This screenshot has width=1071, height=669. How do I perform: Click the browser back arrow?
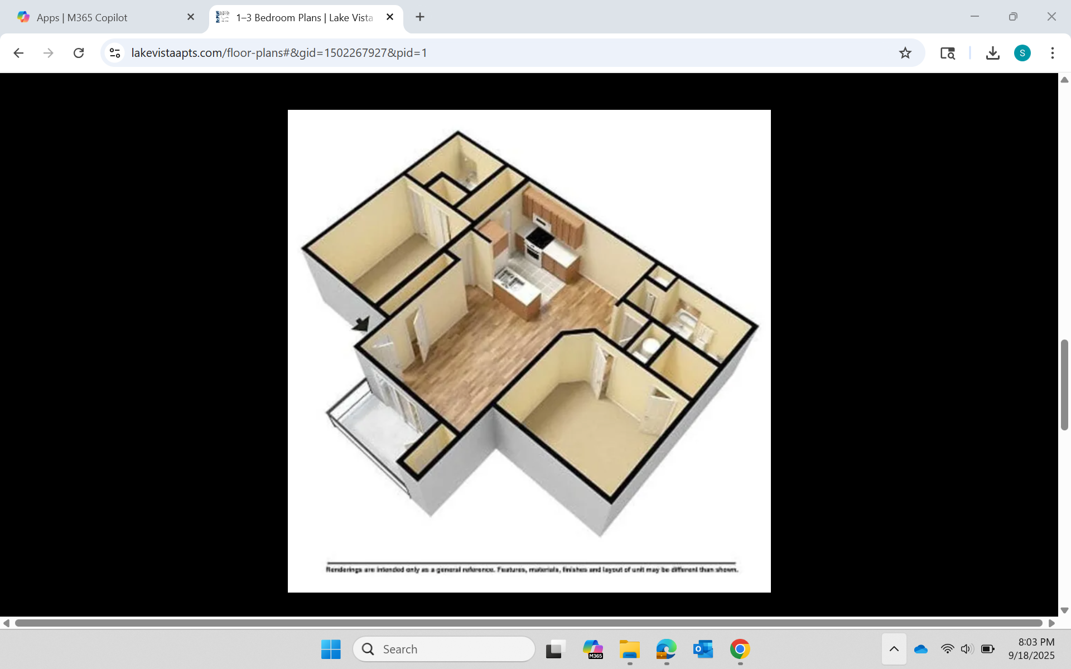[18, 53]
